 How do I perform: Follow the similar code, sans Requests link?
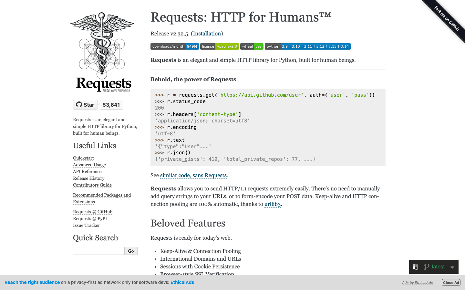[193, 176]
